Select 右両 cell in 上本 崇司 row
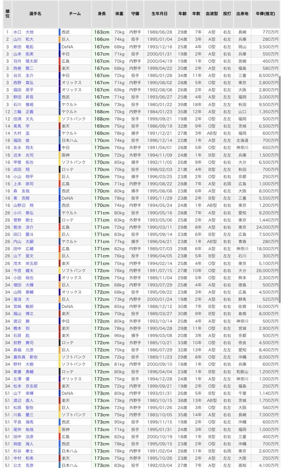Image resolution: width=283 pixels, height=468 pixels. click(x=227, y=184)
